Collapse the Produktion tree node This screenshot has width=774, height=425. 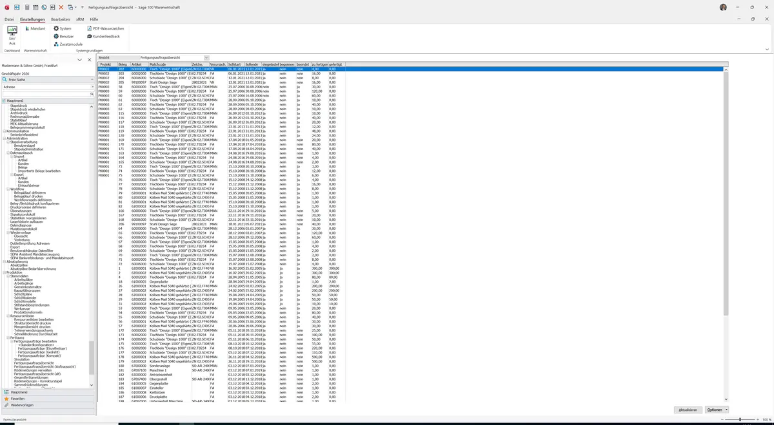tap(3, 272)
